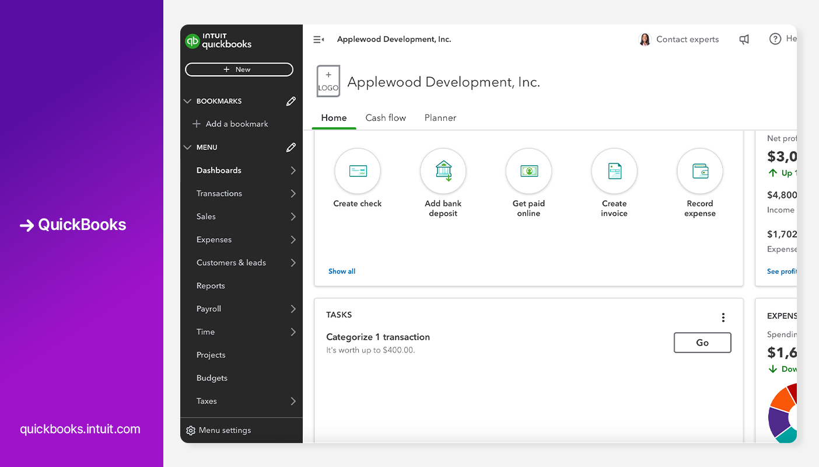Click the Record expense icon
819x467 pixels.
pos(700,171)
